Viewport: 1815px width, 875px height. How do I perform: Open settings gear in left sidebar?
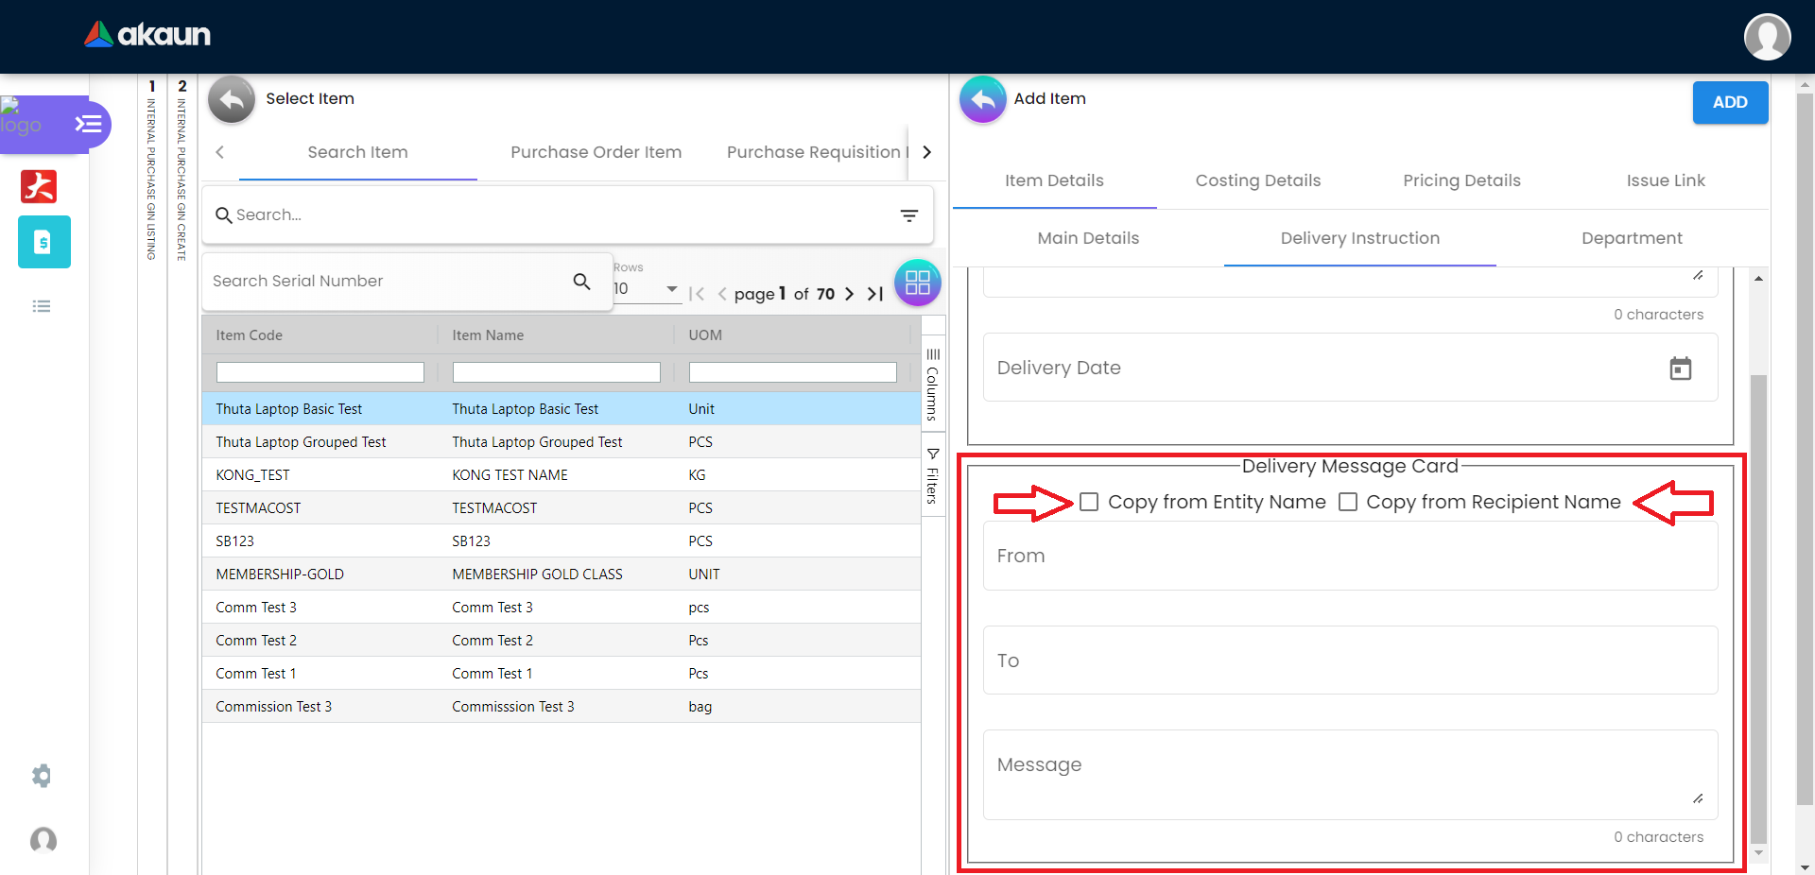(42, 776)
